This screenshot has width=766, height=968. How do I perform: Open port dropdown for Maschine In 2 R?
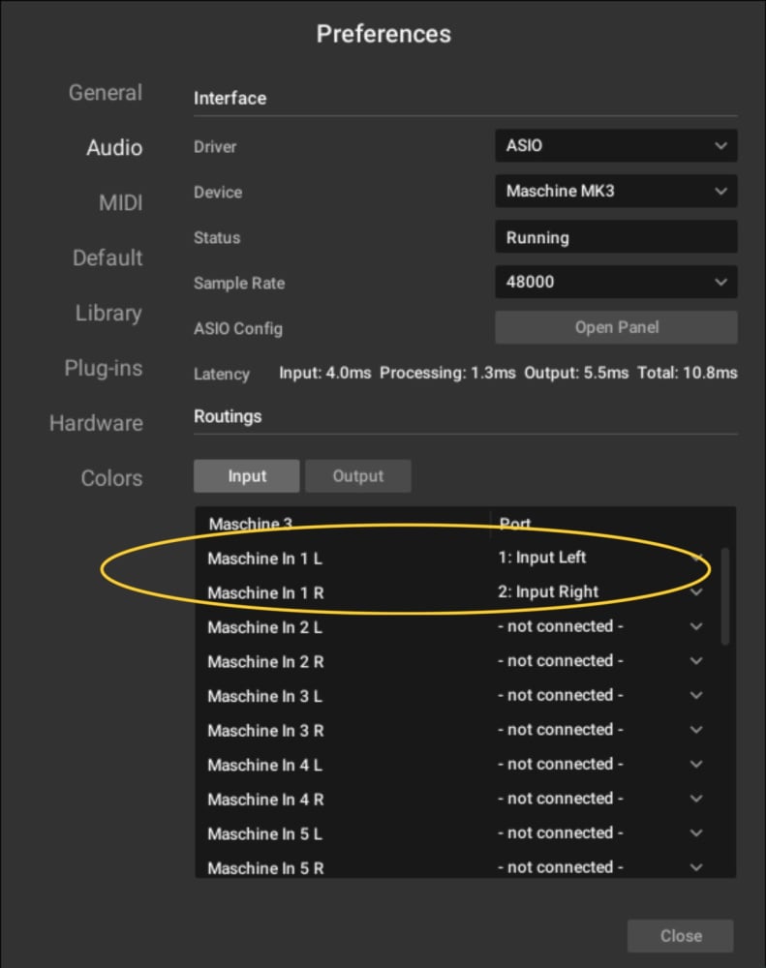point(697,661)
